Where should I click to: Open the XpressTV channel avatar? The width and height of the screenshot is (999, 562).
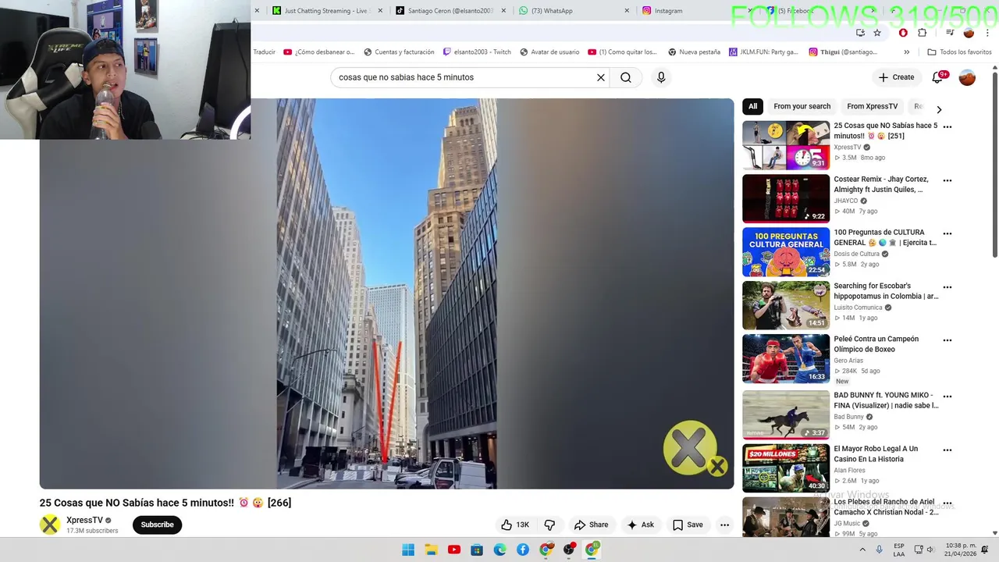50,525
